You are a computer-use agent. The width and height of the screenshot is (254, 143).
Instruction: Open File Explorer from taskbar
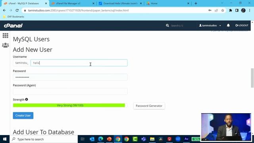pyautogui.click(x=152, y=139)
